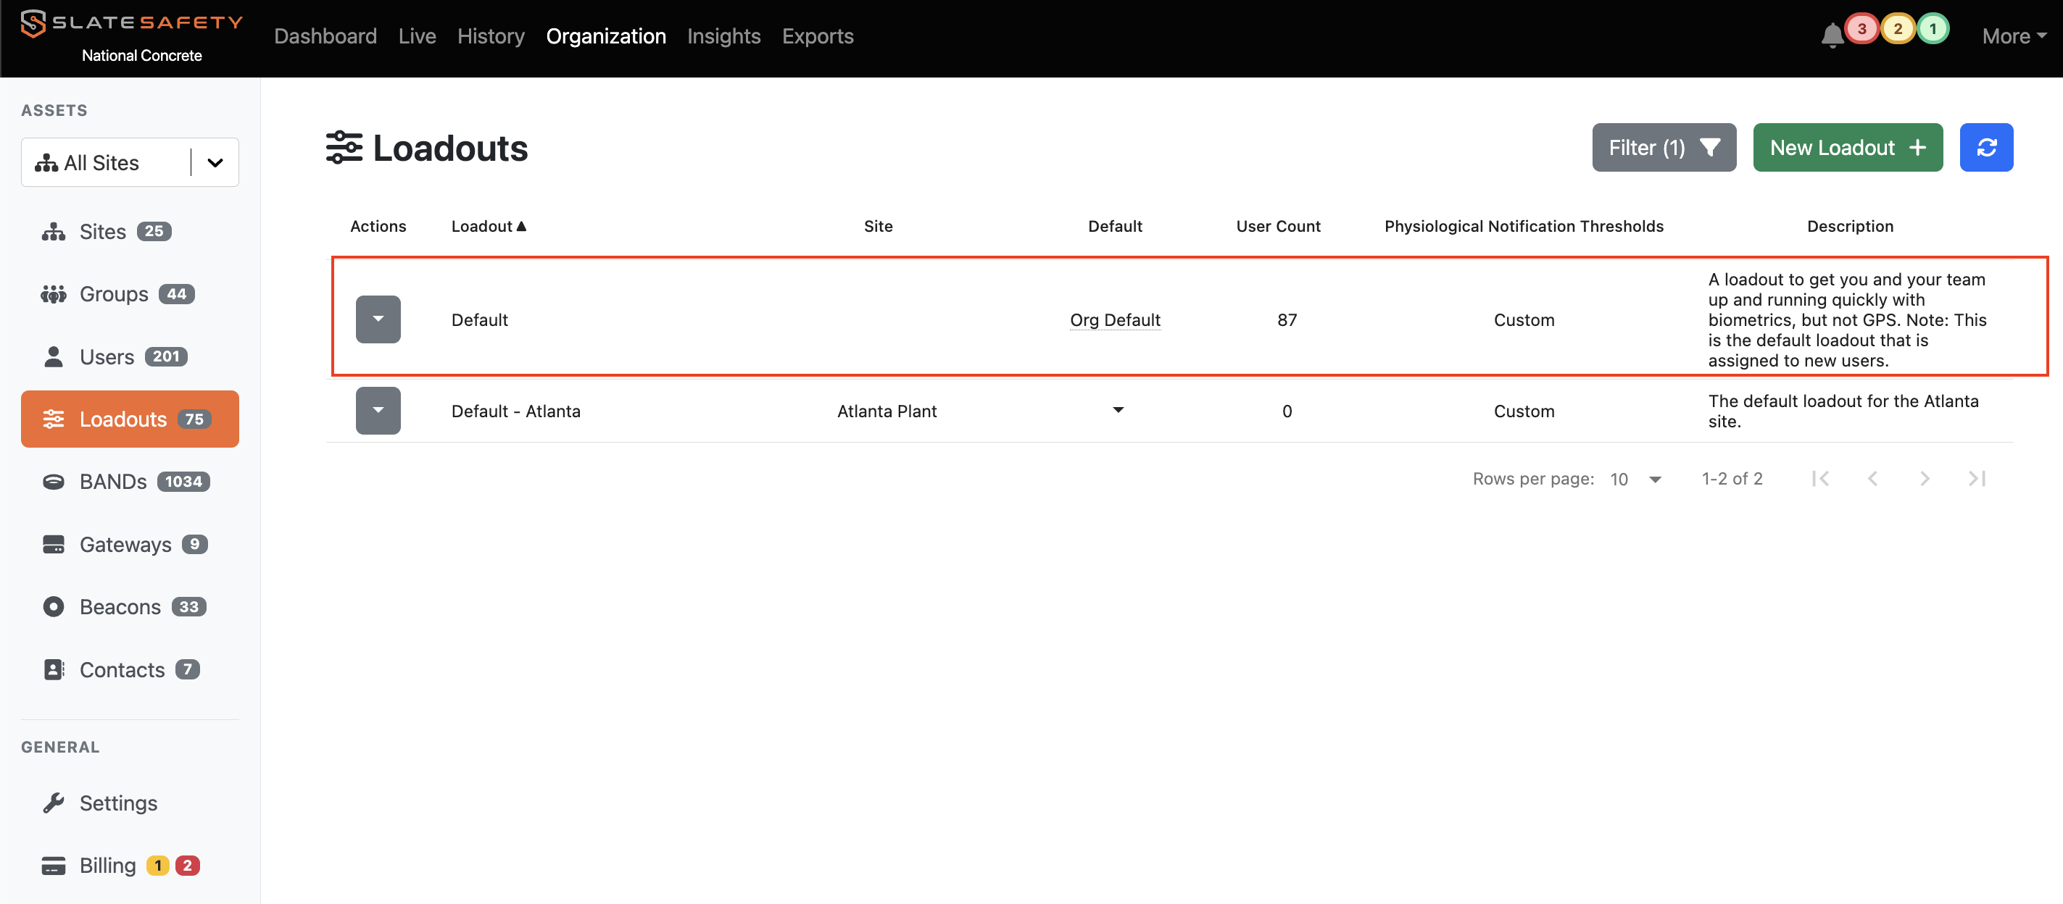Viewport: 2063px width, 904px height.
Task: Click the Org Default link
Action: point(1114,320)
